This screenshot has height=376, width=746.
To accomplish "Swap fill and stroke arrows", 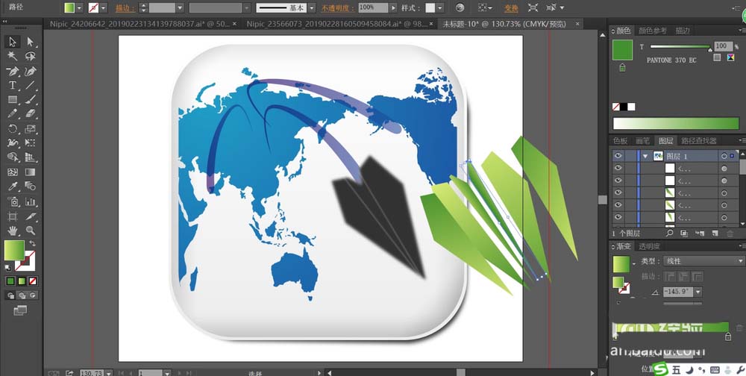I will (x=32, y=243).
